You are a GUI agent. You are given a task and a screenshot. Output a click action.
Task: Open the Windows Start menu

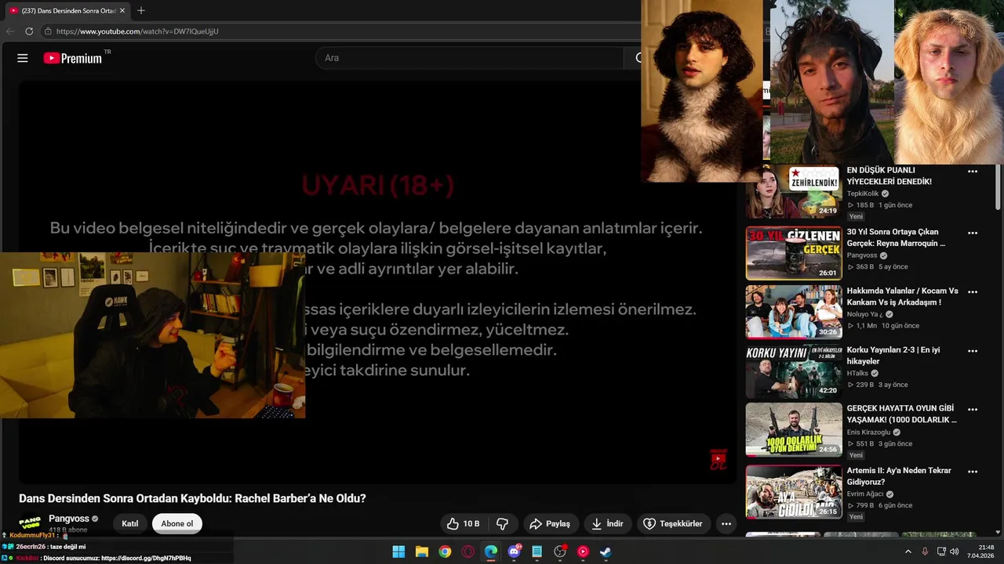pyautogui.click(x=398, y=551)
